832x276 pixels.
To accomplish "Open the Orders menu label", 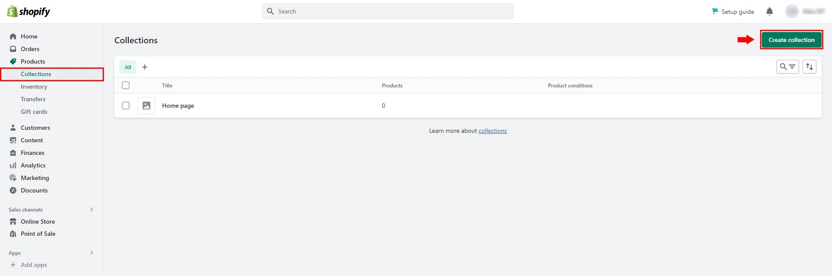I will [x=30, y=49].
